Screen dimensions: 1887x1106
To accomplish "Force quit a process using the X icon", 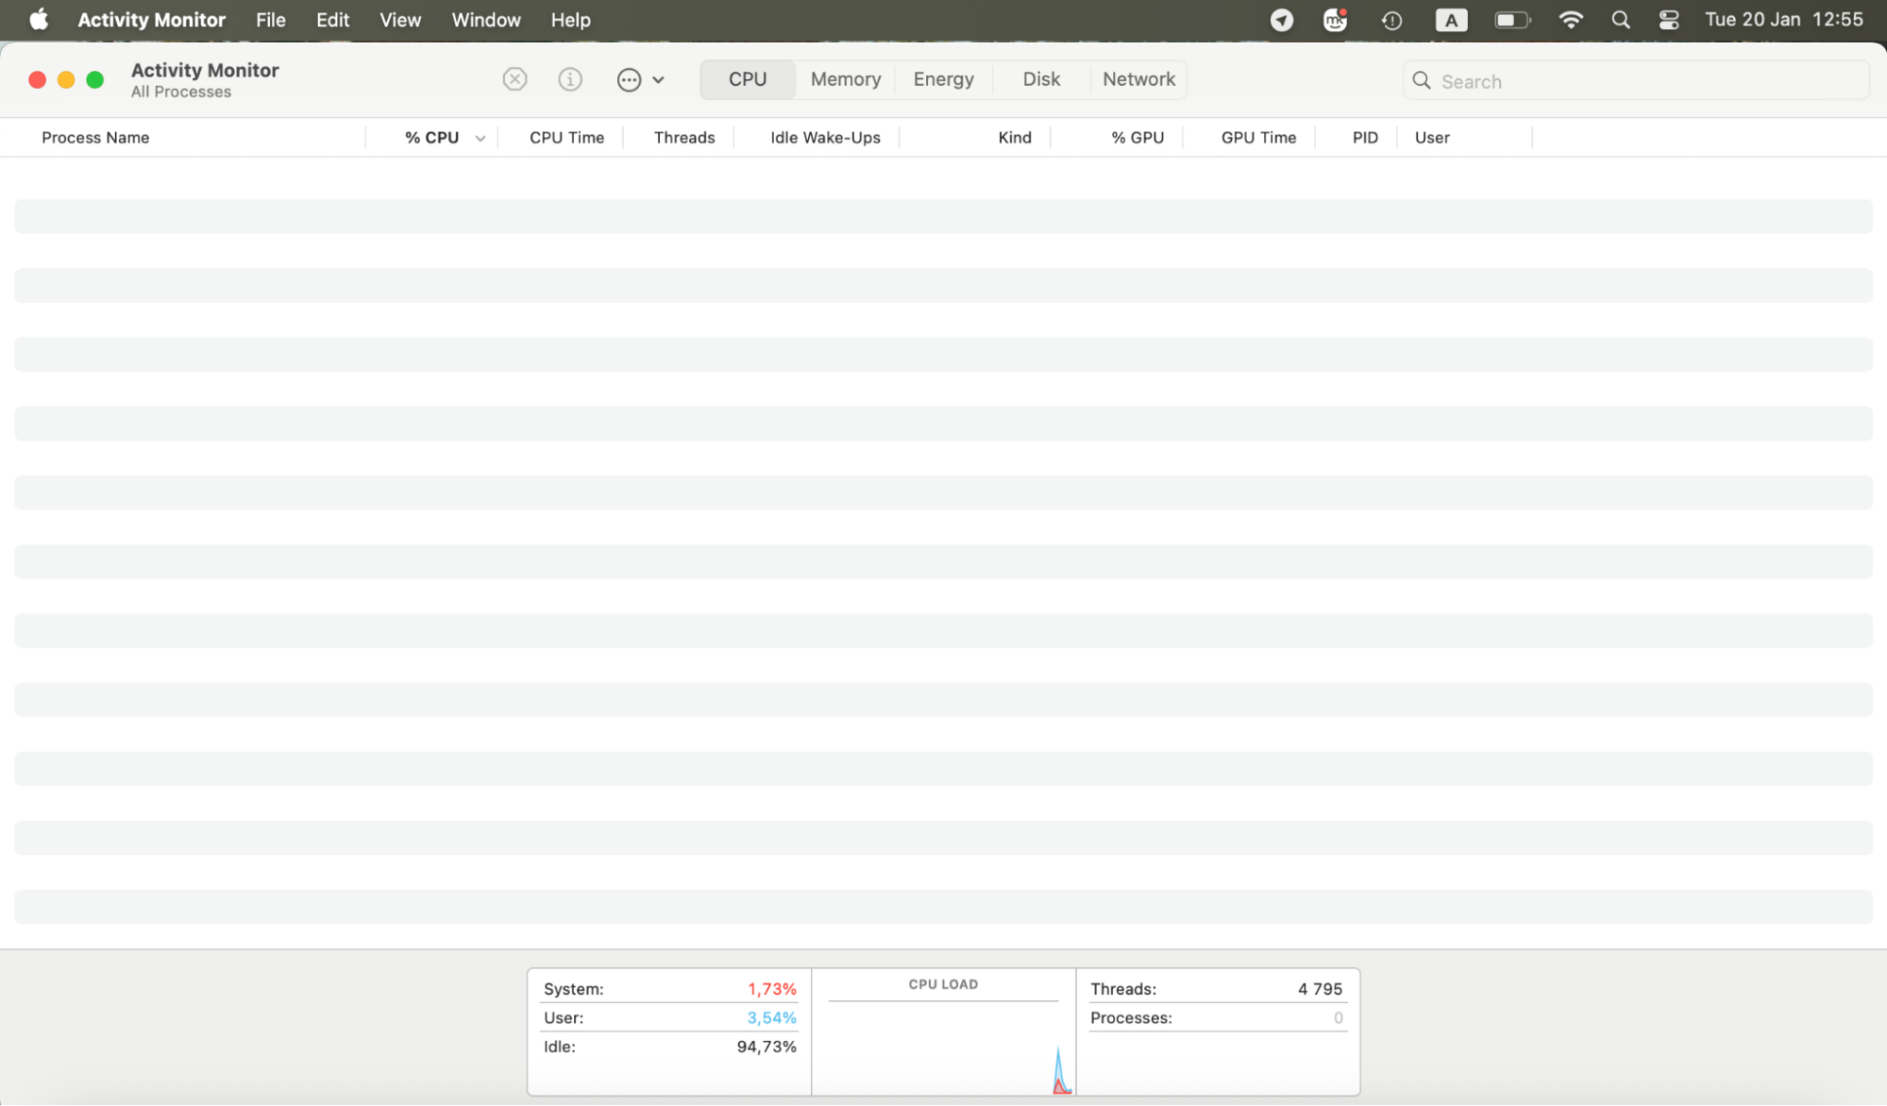I will 514,79.
